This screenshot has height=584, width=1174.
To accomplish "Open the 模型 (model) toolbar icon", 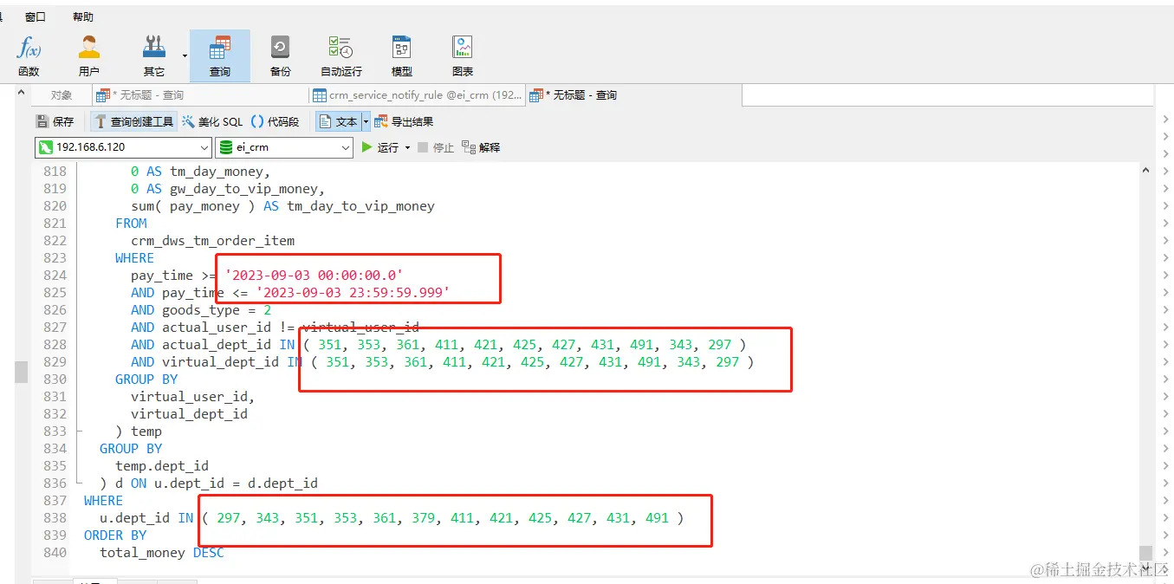I will (x=401, y=56).
